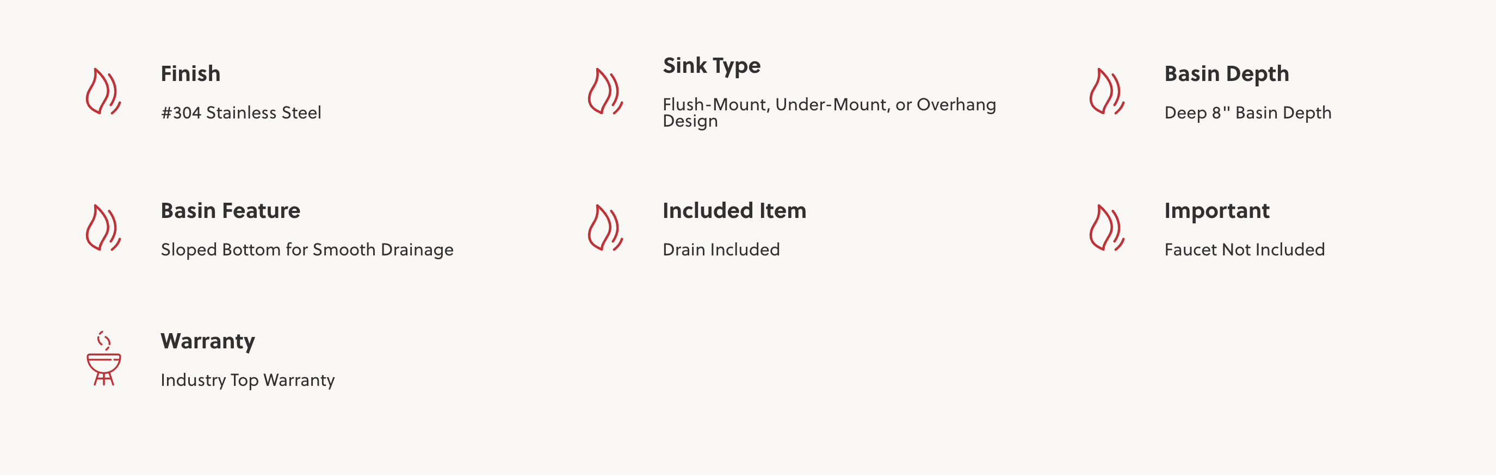Click the flame icon beside Finish
The image size is (1496, 475).
point(103,91)
